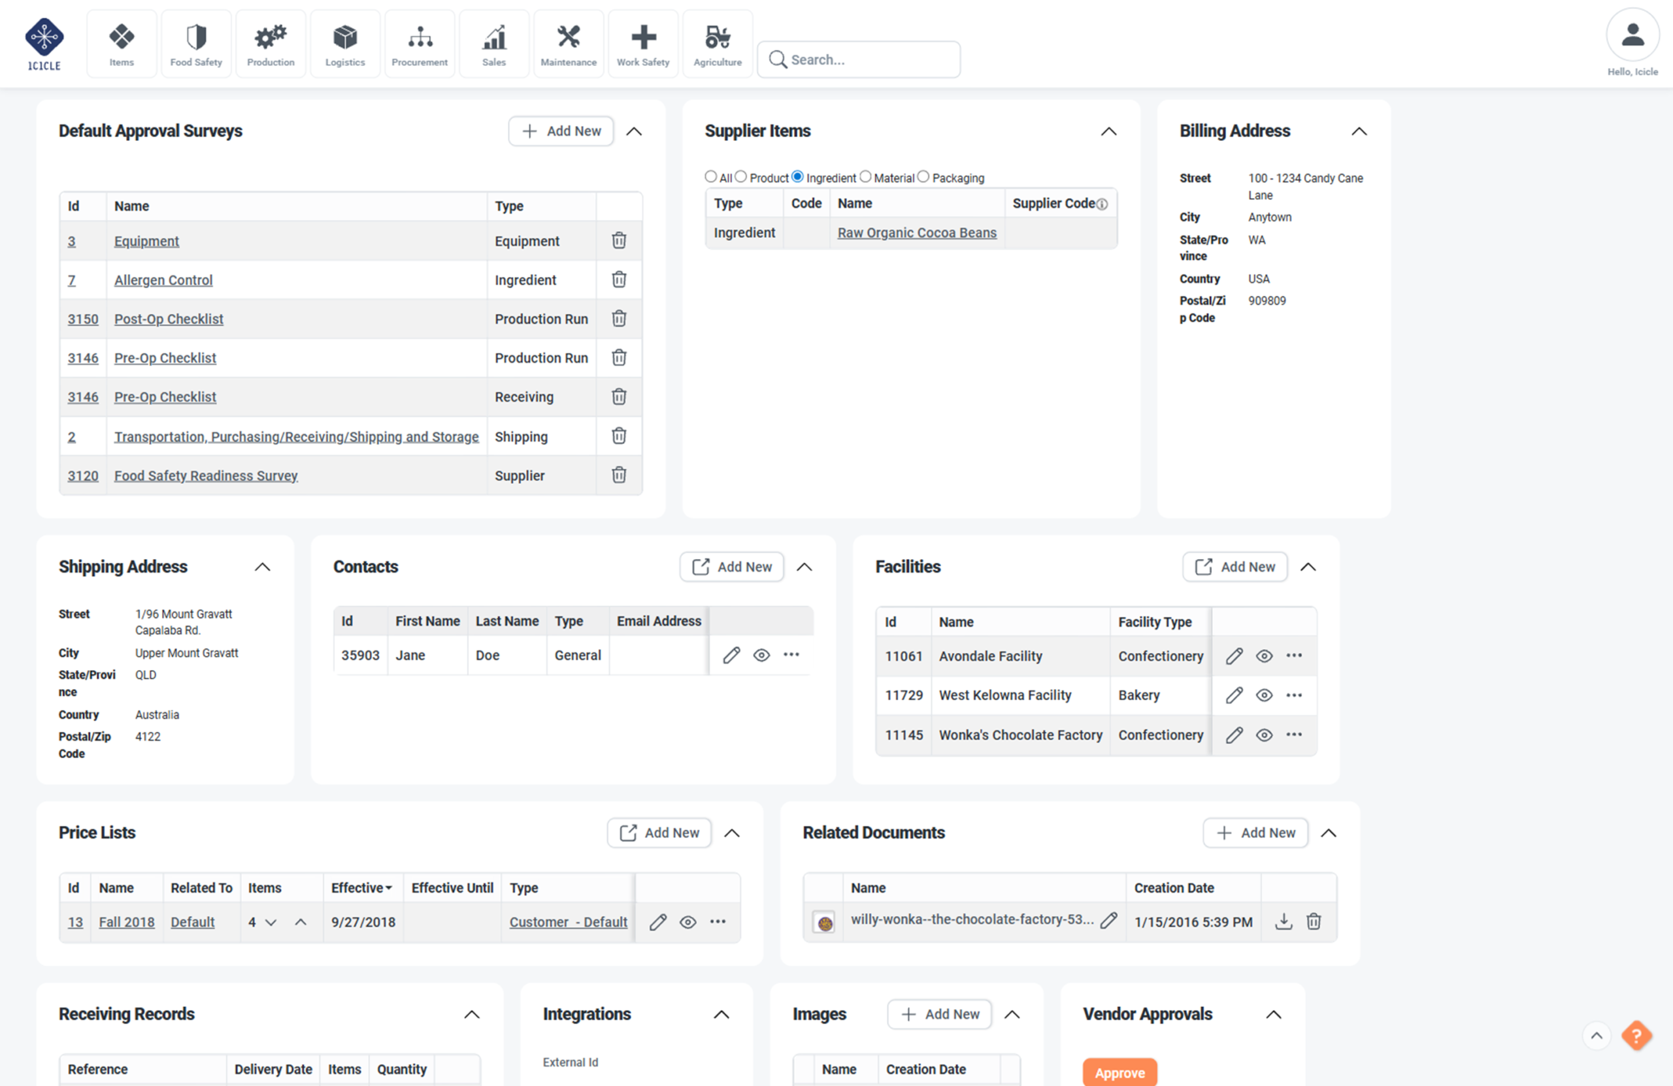1673x1086 pixels.
Task: Delete the Transportation survey with Shipping type
Action: coord(619,436)
